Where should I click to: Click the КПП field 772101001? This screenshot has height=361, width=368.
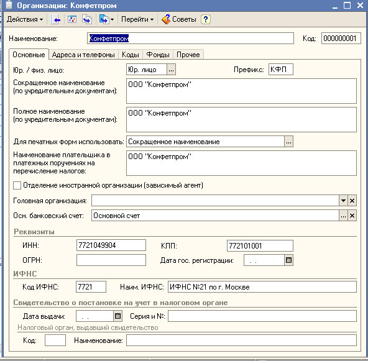(x=260, y=245)
